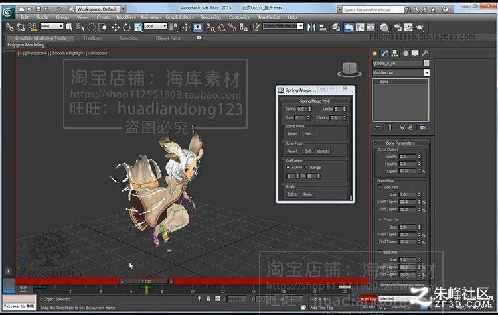Toggle Generate Mapping Coords checkbox
Image resolution: width=498 pixels, height=315 pixels.
click(377, 284)
